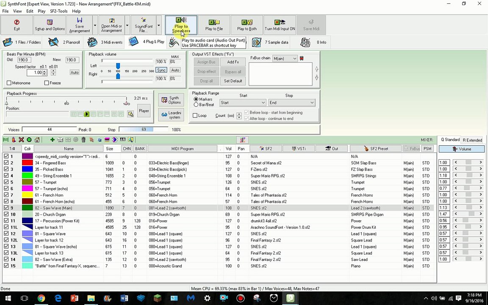Turn Midi Input ON

(x=280, y=25)
